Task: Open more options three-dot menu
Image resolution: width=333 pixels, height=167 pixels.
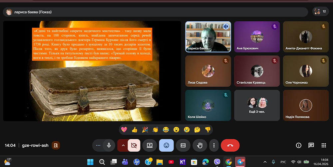Action: (214, 145)
